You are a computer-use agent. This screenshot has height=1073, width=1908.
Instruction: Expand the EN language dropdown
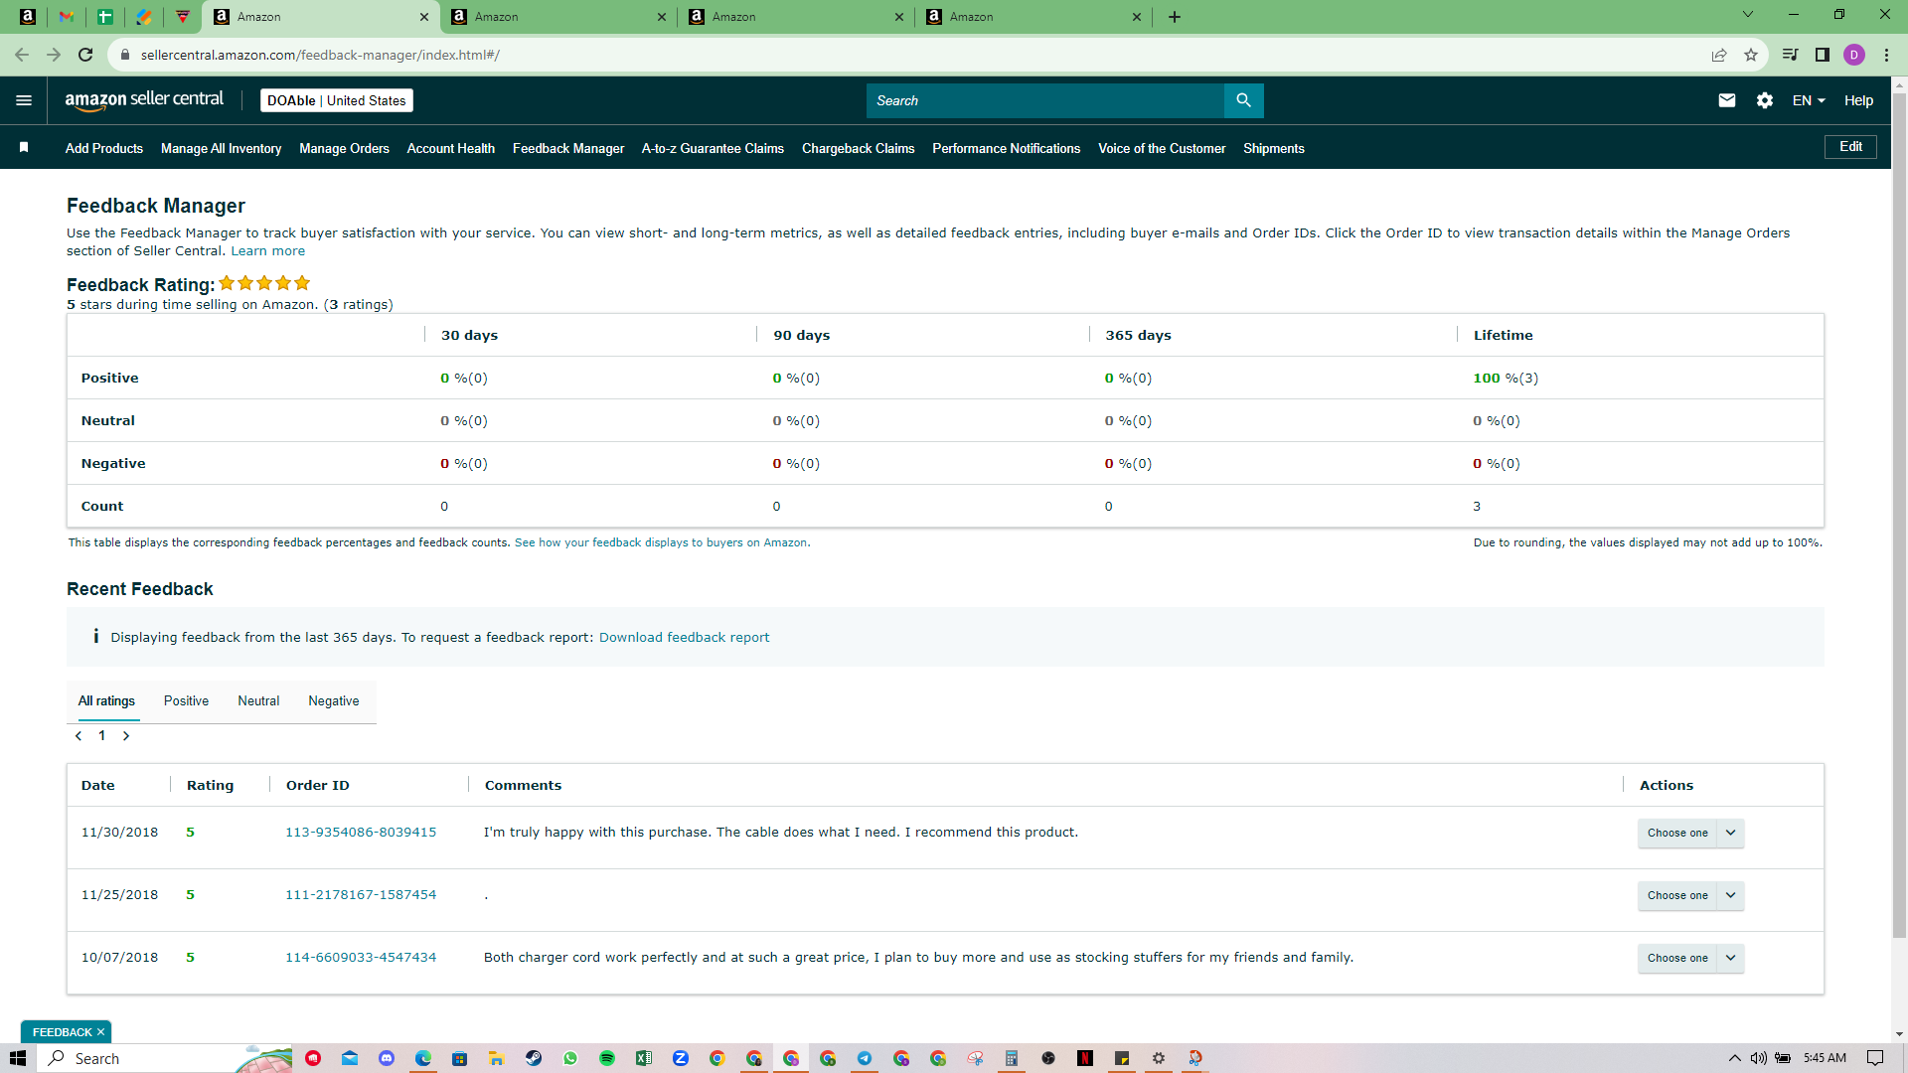[x=1809, y=100]
